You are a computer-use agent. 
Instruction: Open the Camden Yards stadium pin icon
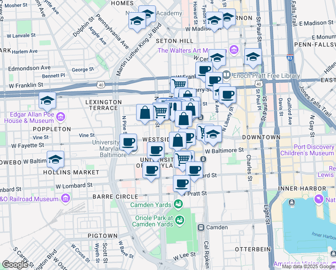pyautogui.click(x=178, y=205)
